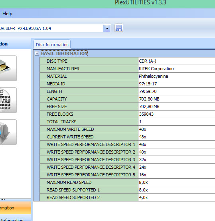This screenshot has height=221, width=215.
Task: Select the BASIC INFORMATION header text
Action: [x=64, y=53]
